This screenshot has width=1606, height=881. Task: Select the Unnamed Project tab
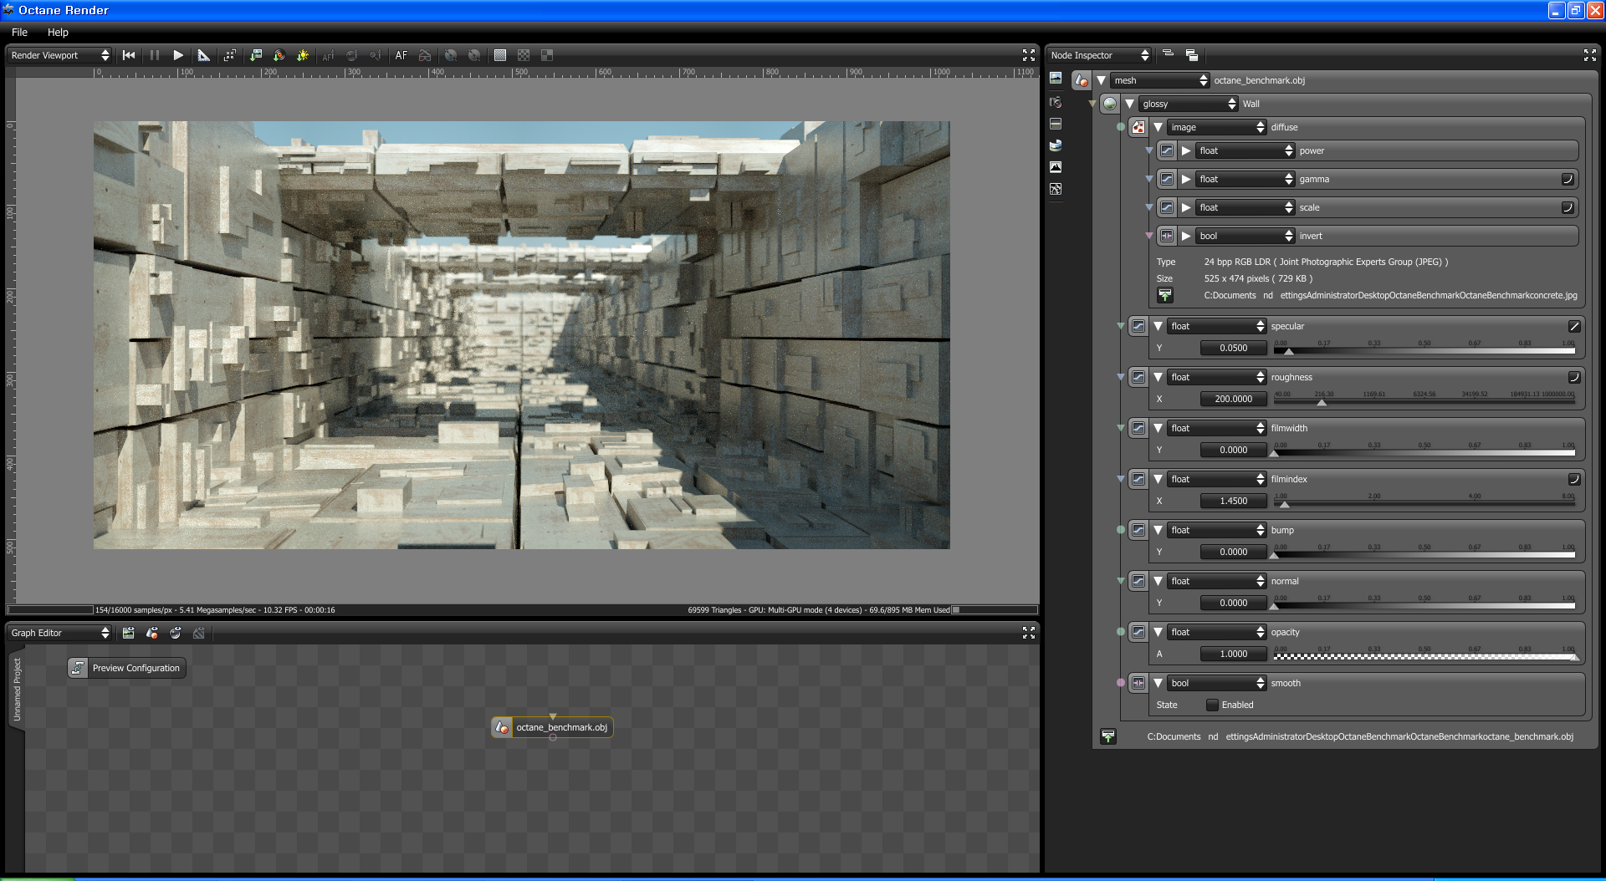tap(17, 690)
